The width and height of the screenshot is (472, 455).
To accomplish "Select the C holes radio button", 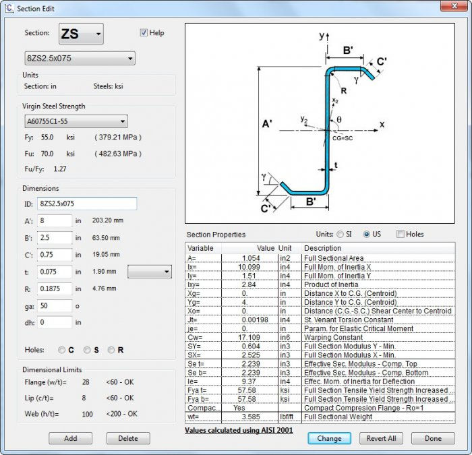I will [x=62, y=350].
